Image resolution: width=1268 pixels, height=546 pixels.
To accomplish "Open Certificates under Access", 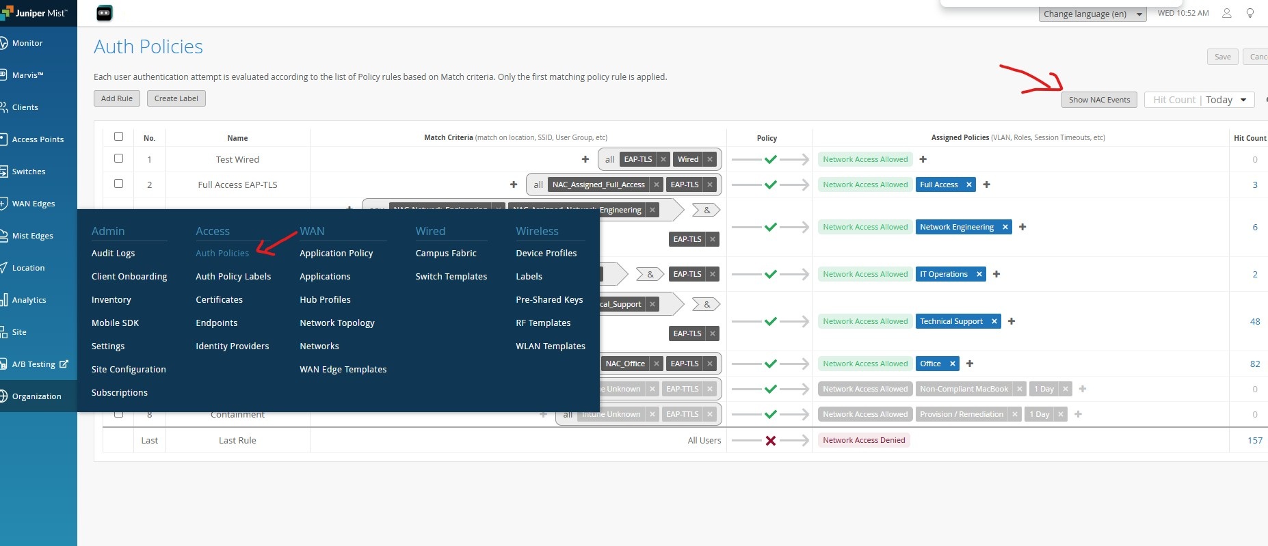I will [220, 299].
